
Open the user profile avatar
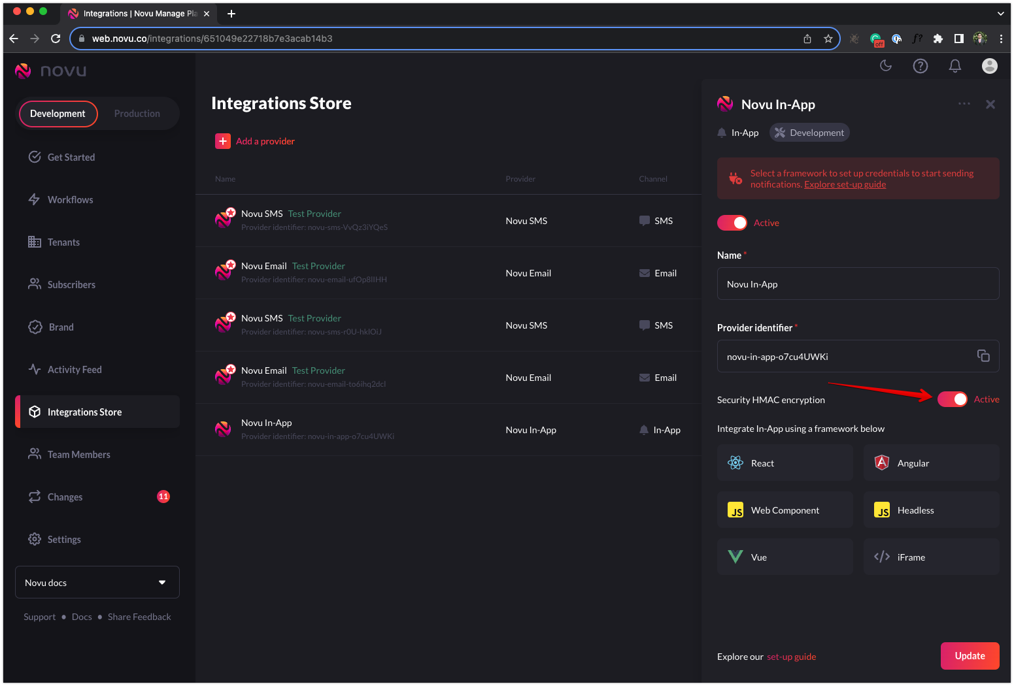pyautogui.click(x=990, y=66)
